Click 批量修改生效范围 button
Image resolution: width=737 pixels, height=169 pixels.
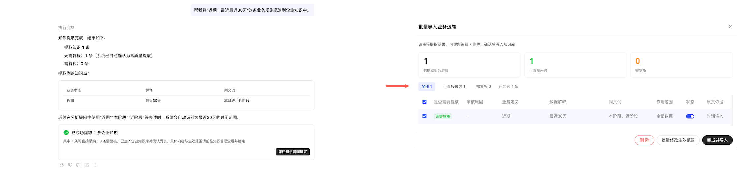[x=678, y=140]
